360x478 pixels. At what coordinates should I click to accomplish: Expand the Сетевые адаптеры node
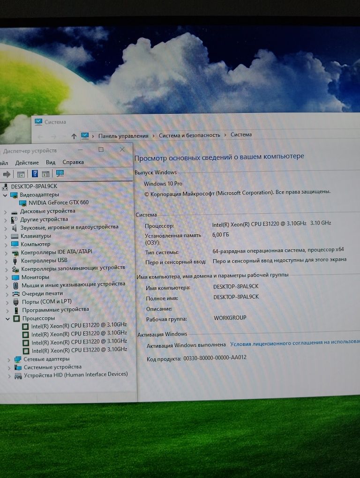(x=9, y=360)
